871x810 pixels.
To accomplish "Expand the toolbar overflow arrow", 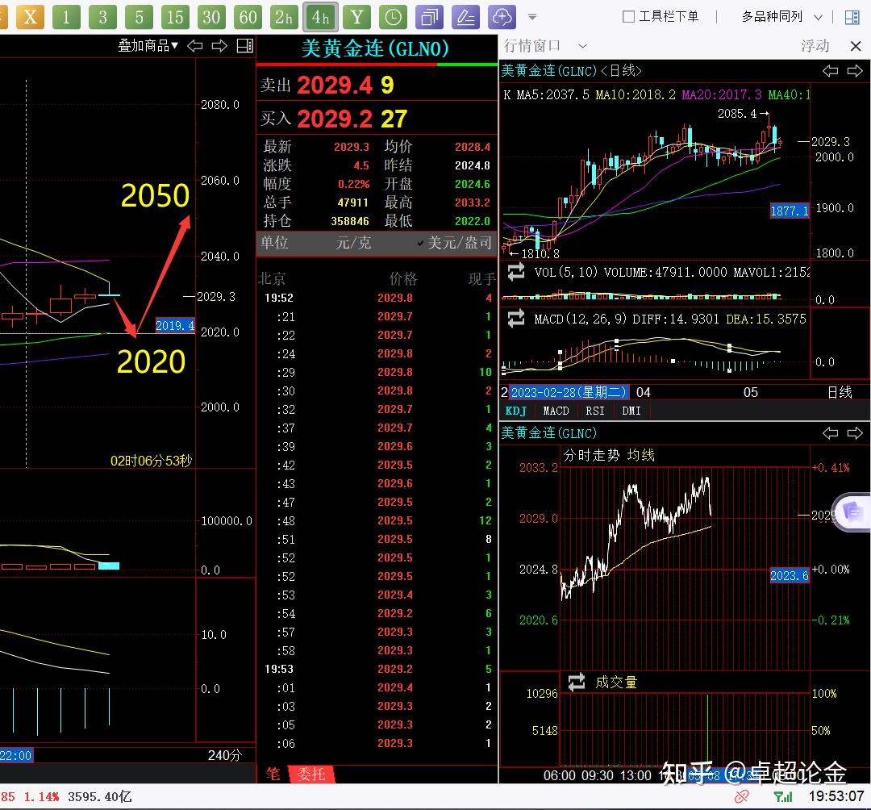I will [532, 17].
